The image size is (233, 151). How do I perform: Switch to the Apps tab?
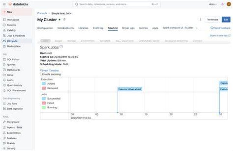[x=155, y=28]
